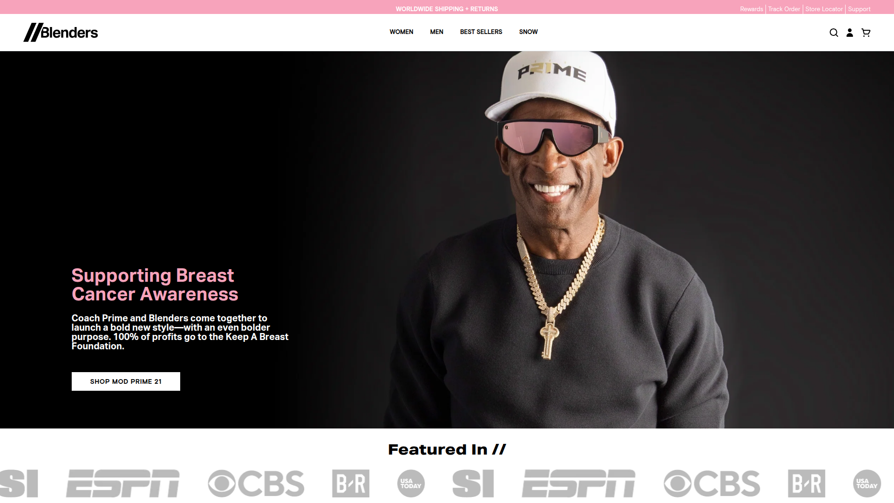Click the first CBS logo
The width and height of the screenshot is (894, 503).
(x=256, y=483)
